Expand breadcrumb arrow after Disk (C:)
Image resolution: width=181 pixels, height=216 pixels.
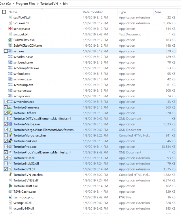13,4
